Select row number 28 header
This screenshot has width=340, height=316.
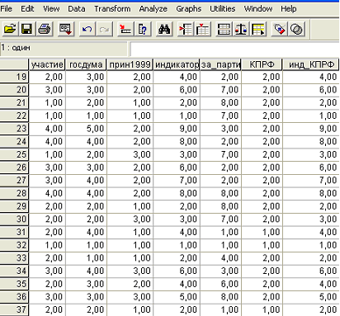tap(14, 193)
